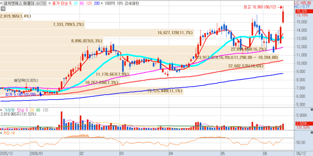
Task: Click the 2,019,965(1,4%) volume profile bar
Action: tap(12, 16)
